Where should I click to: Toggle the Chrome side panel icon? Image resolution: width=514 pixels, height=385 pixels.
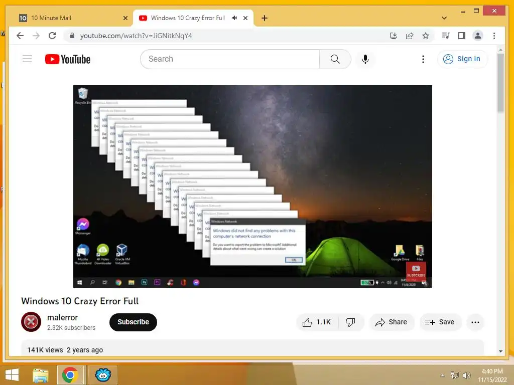pos(462,36)
